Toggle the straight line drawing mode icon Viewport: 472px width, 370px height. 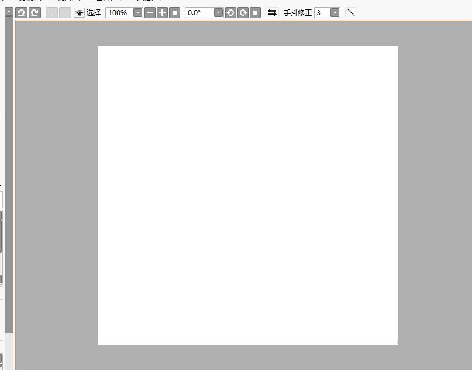pos(351,13)
